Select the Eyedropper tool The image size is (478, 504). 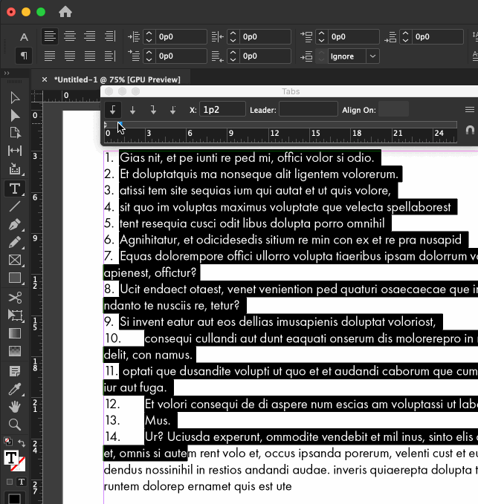pyautogui.click(x=15, y=389)
